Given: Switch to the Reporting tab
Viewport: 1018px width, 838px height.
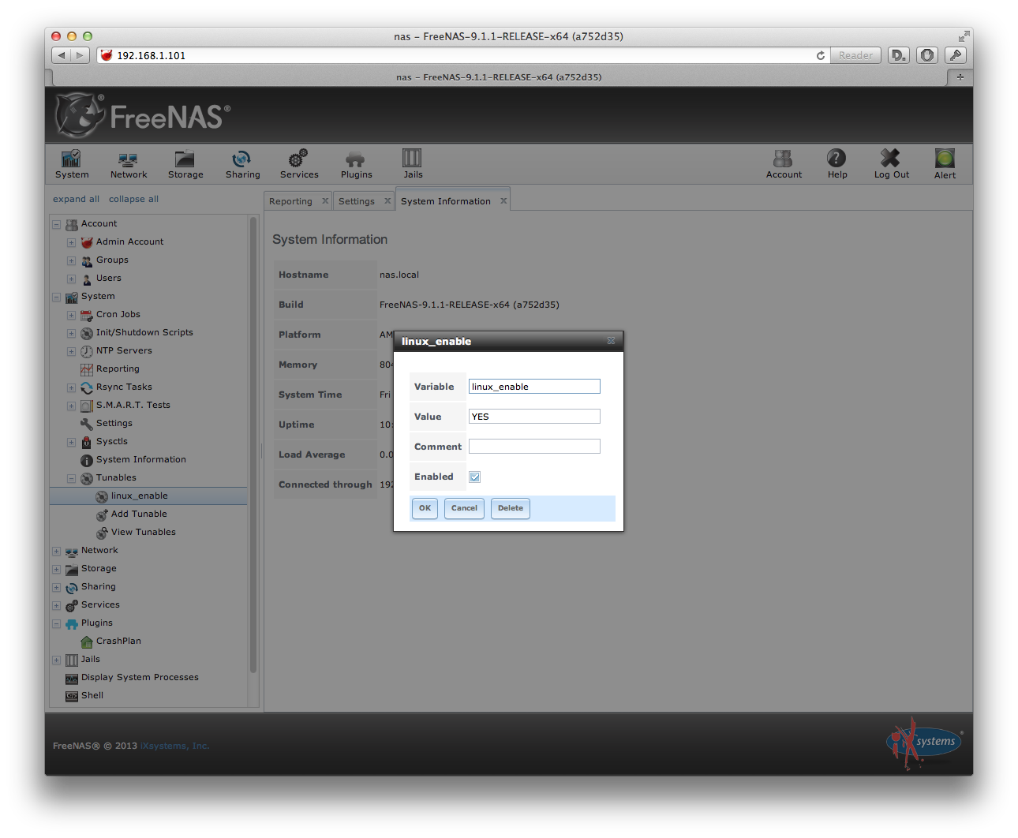Looking at the screenshot, I should coord(290,201).
